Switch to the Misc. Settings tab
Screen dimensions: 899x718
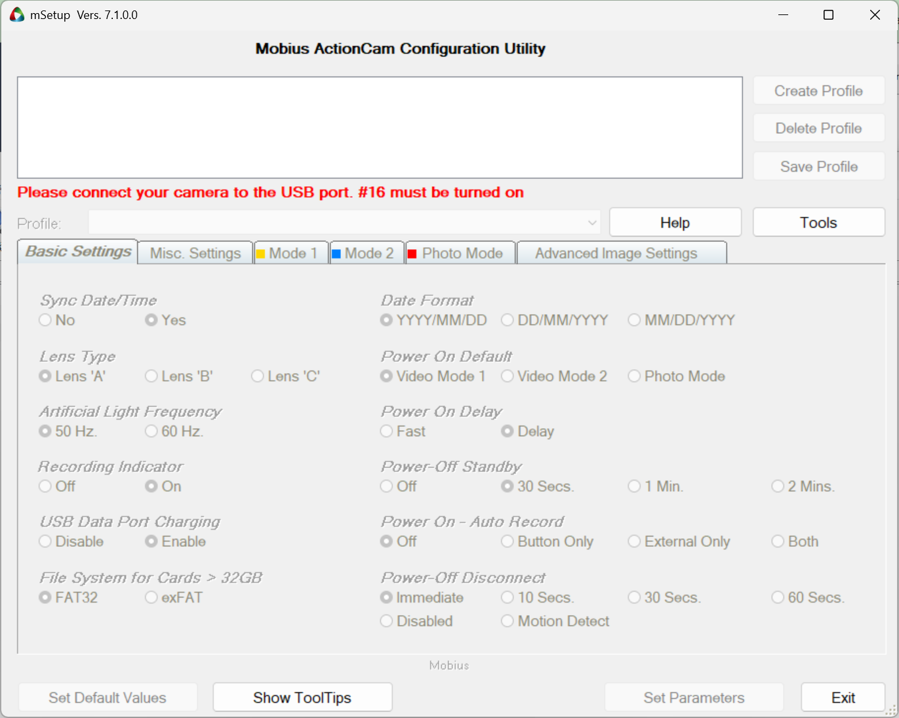coord(195,252)
